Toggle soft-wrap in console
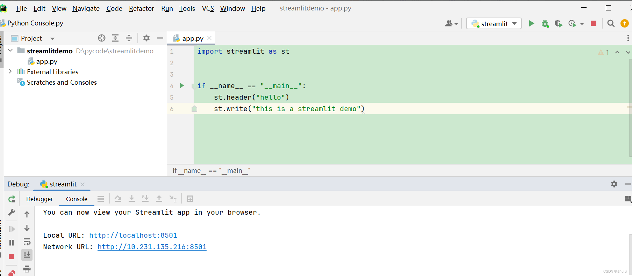This screenshot has width=632, height=276. click(x=27, y=242)
